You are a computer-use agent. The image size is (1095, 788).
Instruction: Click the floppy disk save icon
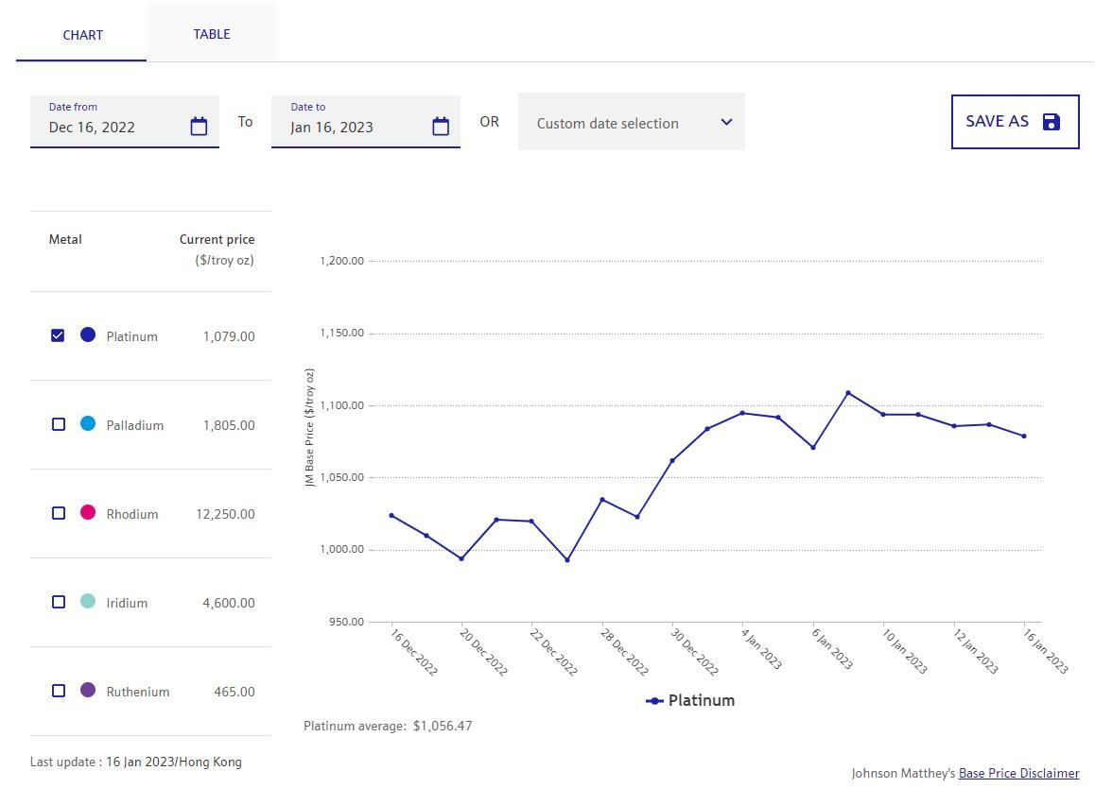[1052, 122]
